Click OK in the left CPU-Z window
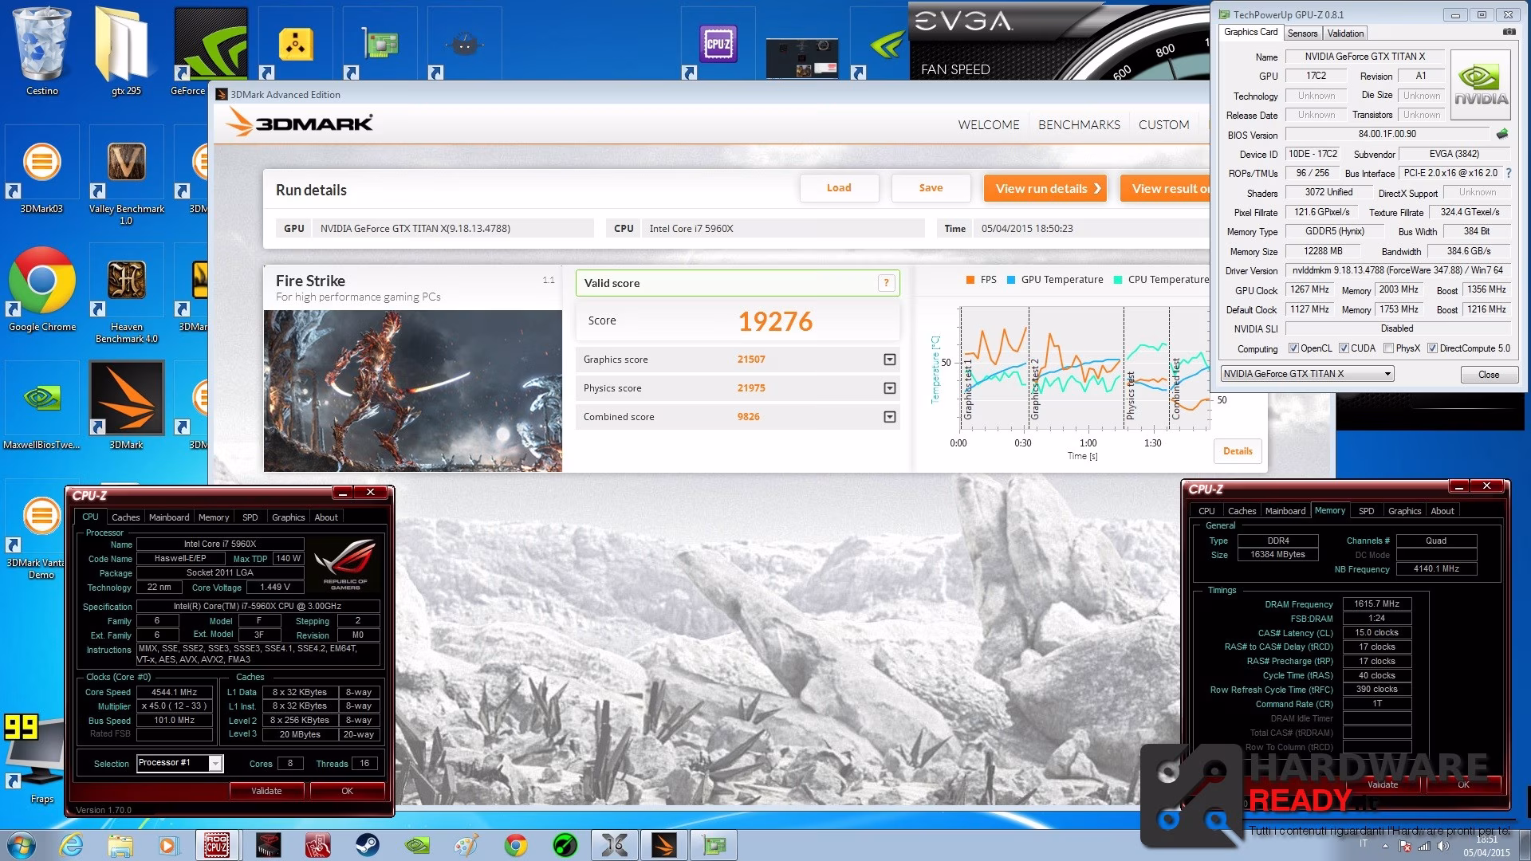The image size is (1531, 861). [347, 791]
